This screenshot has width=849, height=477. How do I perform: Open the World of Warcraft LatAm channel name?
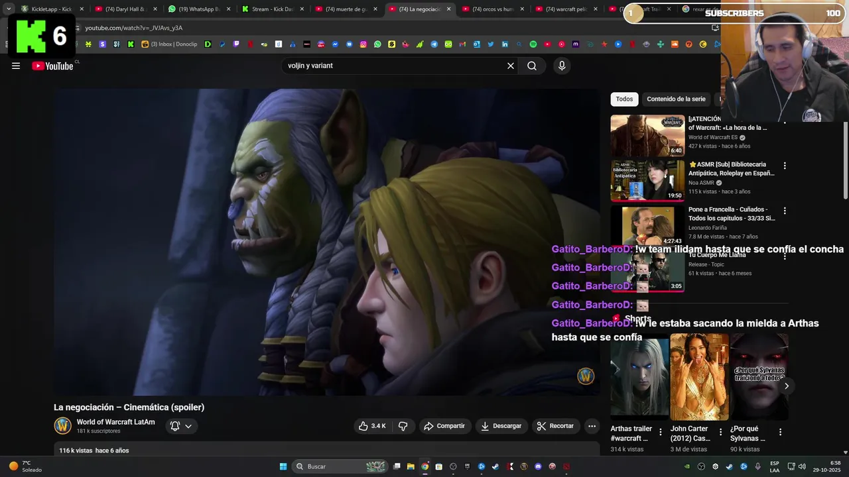click(115, 422)
